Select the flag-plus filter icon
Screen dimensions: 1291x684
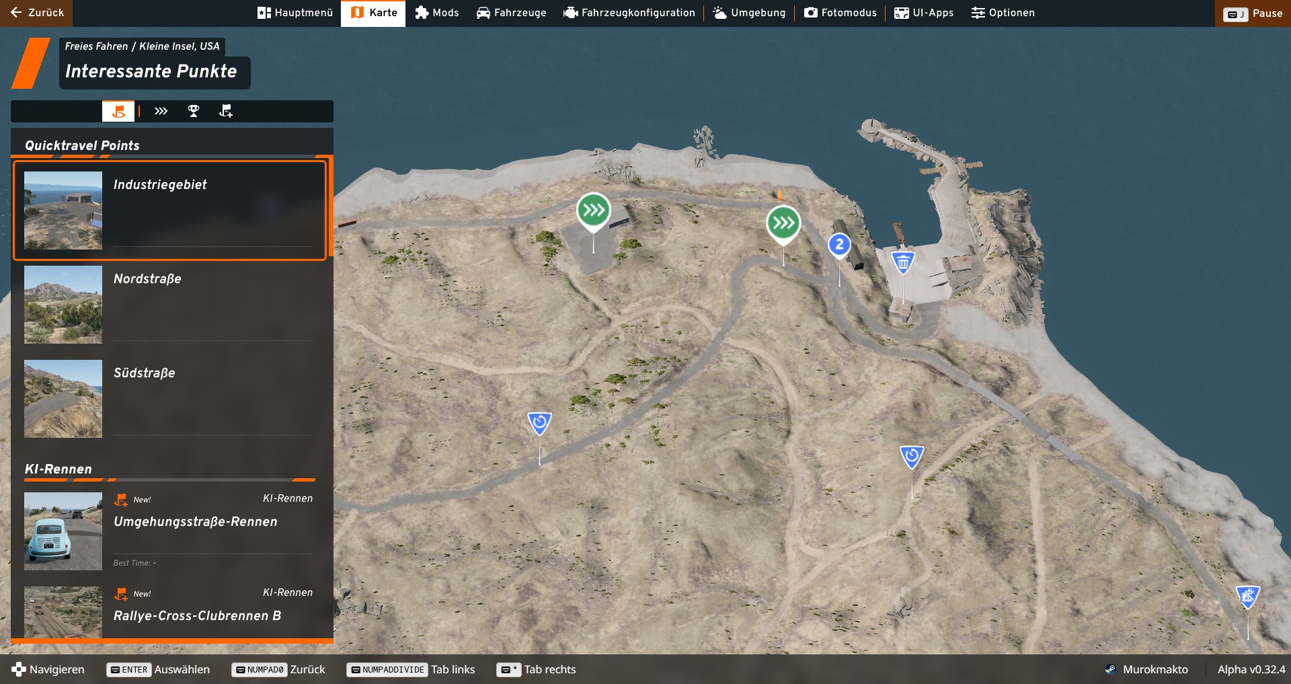(x=226, y=111)
